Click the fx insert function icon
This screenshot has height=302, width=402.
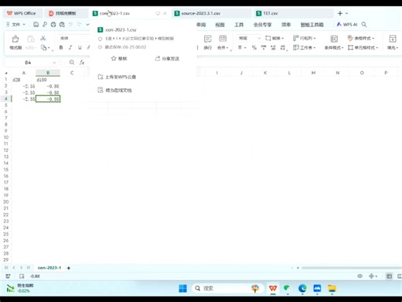pyautogui.click(x=82, y=63)
